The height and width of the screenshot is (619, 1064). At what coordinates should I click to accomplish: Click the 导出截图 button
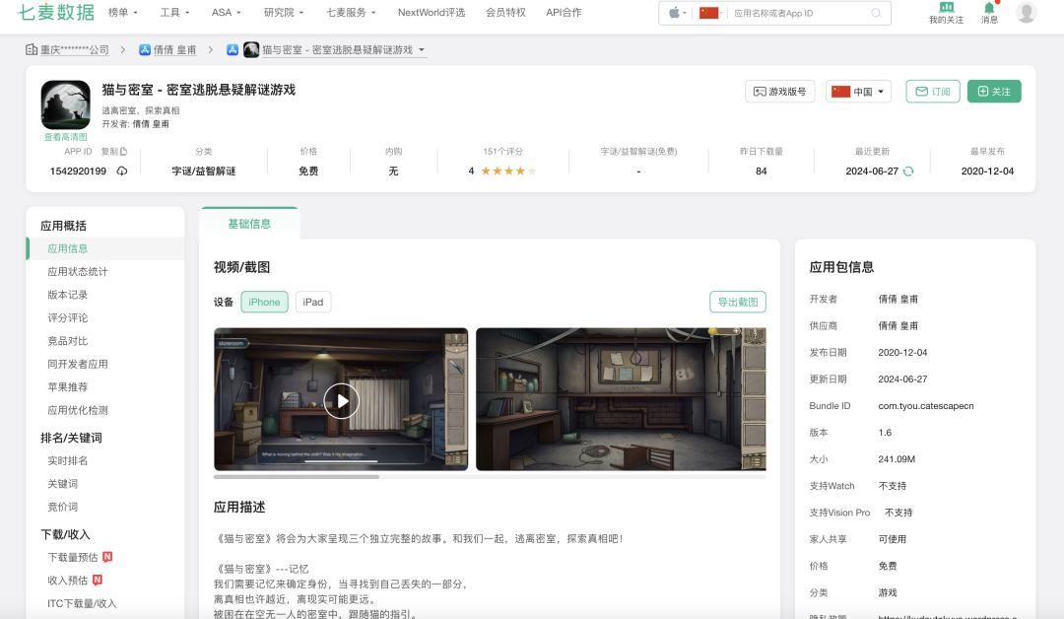738,302
